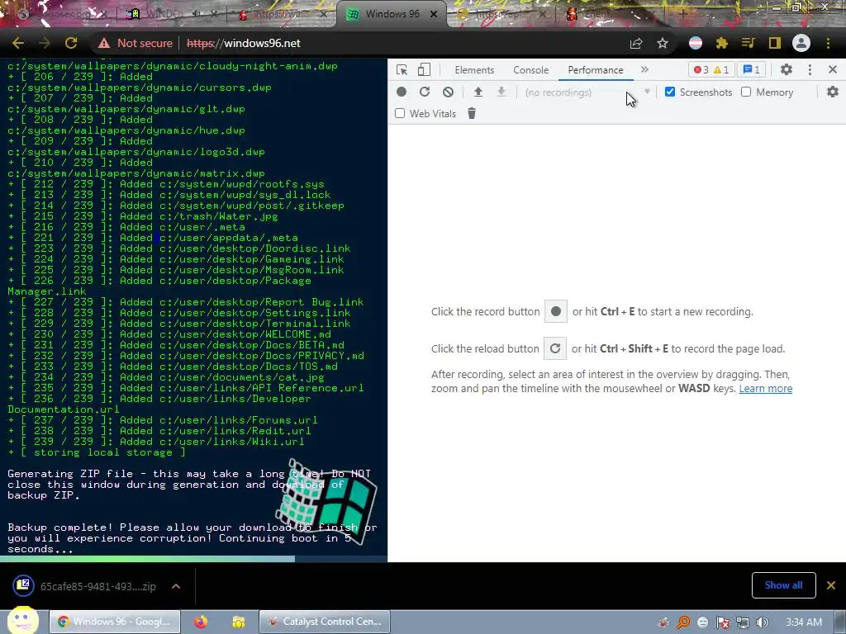Close the DevTools panel
Screen dimensions: 846x634
coord(833,69)
